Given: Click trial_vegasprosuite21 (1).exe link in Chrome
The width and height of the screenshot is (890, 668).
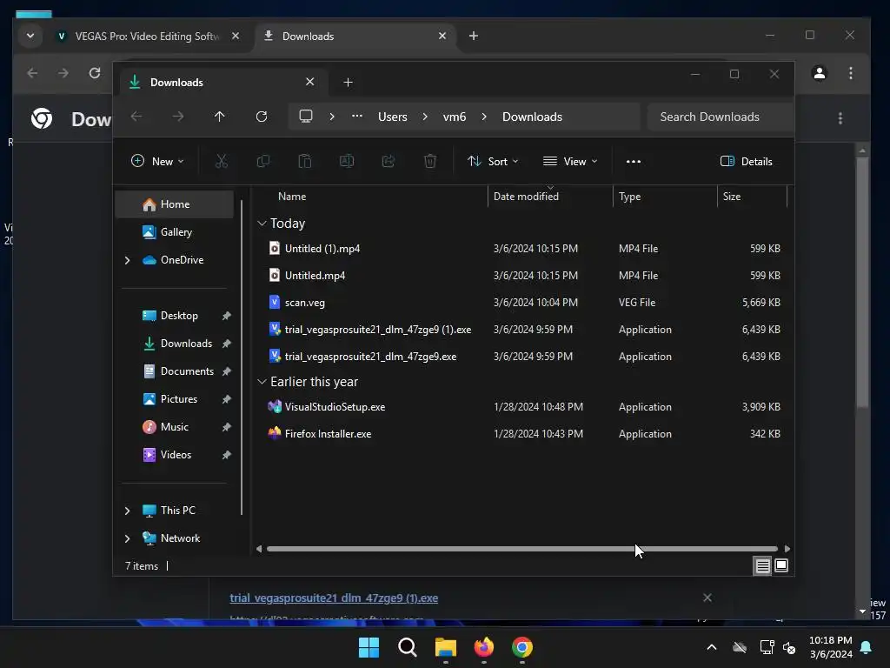Looking at the screenshot, I should [x=334, y=598].
